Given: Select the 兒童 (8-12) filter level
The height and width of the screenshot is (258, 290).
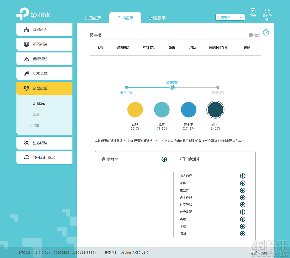Looking at the screenshot, I should (162, 109).
